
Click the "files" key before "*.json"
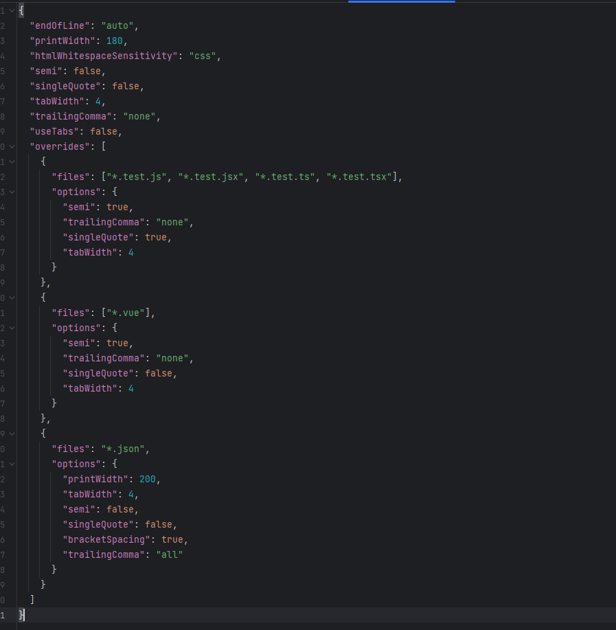click(x=71, y=449)
